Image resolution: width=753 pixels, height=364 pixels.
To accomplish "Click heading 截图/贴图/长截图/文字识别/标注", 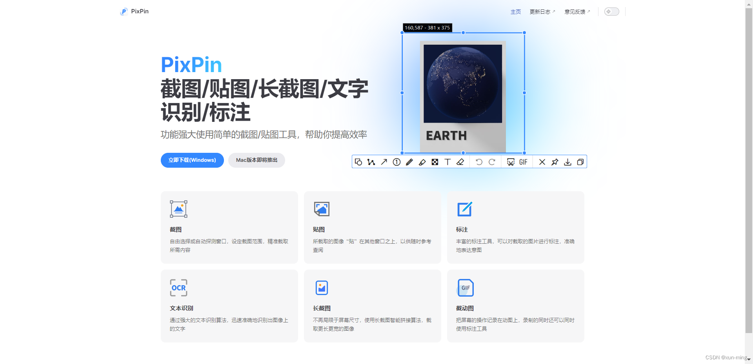I will tap(264, 100).
